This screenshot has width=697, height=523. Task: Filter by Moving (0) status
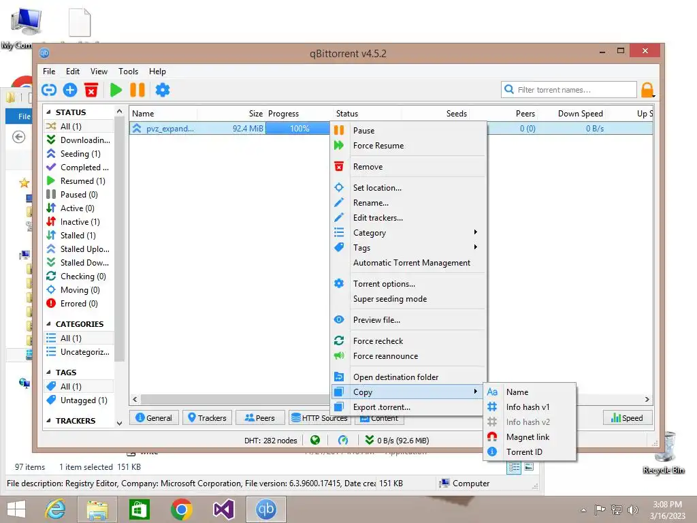point(79,290)
